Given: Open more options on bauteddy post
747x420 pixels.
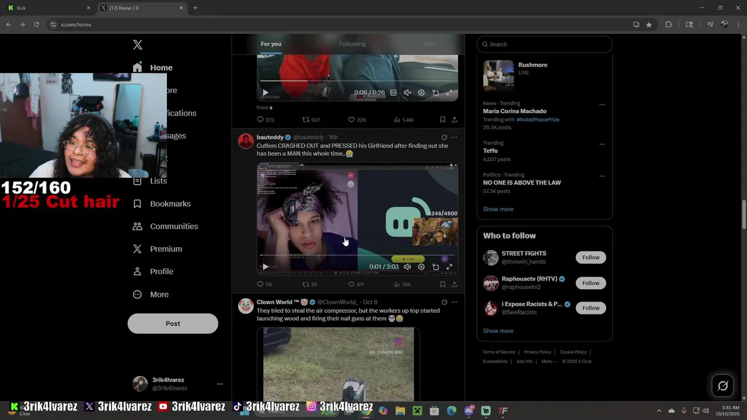Looking at the screenshot, I should 455,138.
